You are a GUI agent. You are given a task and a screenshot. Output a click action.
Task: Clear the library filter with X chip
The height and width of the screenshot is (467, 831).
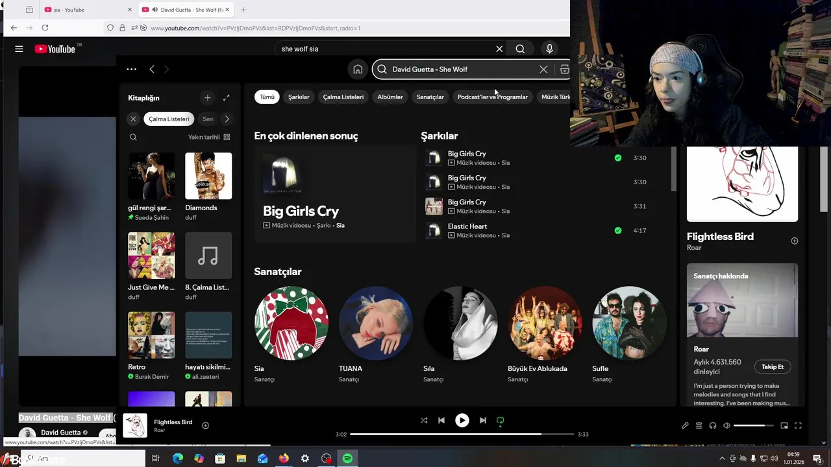pyautogui.click(x=133, y=119)
